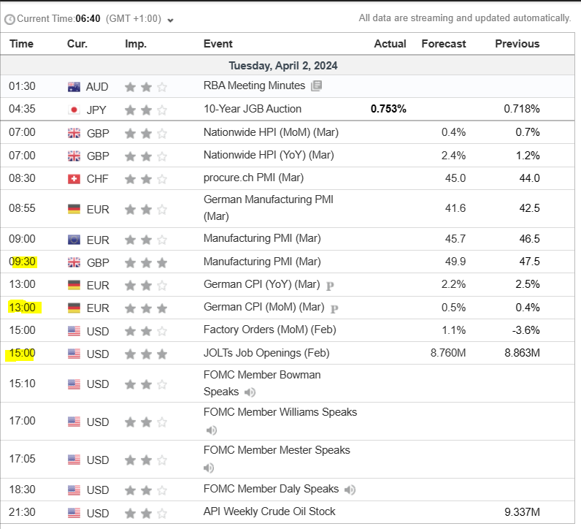The height and width of the screenshot is (529, 581).
Task: Click speaker icon for FOMC Member Mester Speaks
Action: pos(209,468)
